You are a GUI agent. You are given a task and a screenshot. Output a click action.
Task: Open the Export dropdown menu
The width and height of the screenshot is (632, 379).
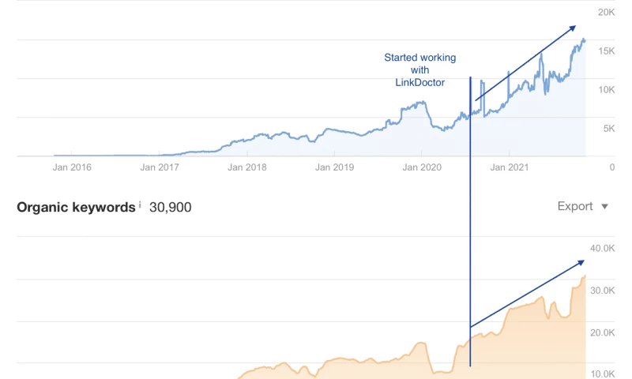point(583,206)
